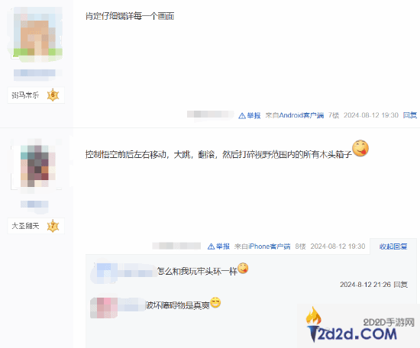Click level 6 star badge icon
Viewport: 420px width, 348px height.
click(53, 95)
